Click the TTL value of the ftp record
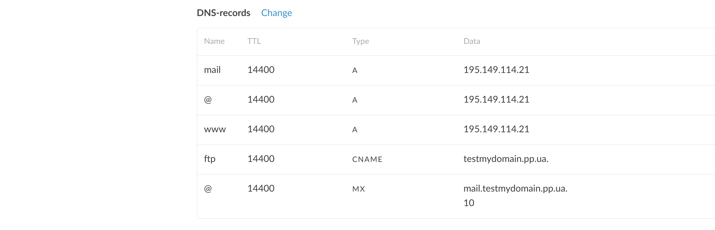 point(261,159)
